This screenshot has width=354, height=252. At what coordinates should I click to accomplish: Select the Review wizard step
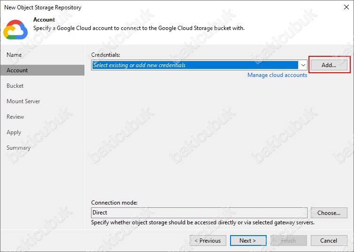click(x=15, y=117)
